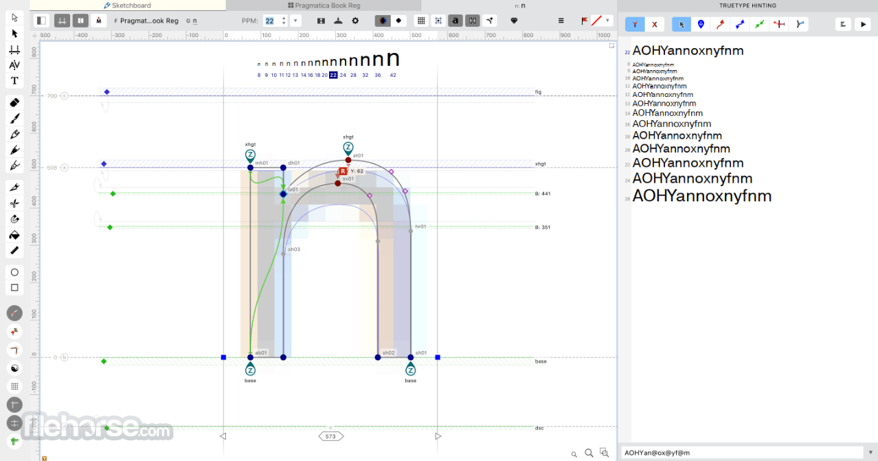The image size is (878, 461).
Task: Increase PPM with the stepper arrows
Action: tap(284, 18)
